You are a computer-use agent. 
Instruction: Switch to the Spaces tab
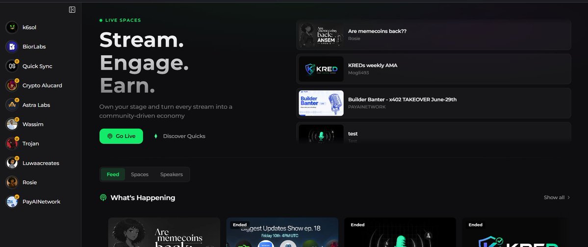(x=139, y=174)
